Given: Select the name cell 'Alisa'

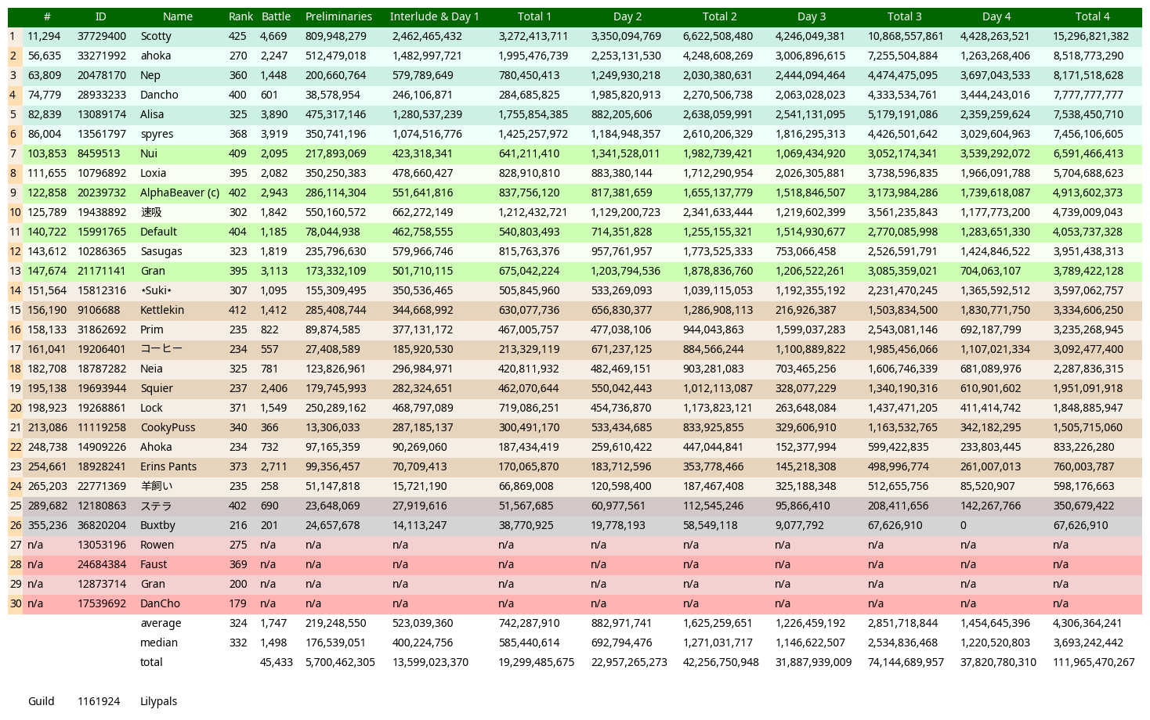Looking at the screenshot, I should 152,114.
